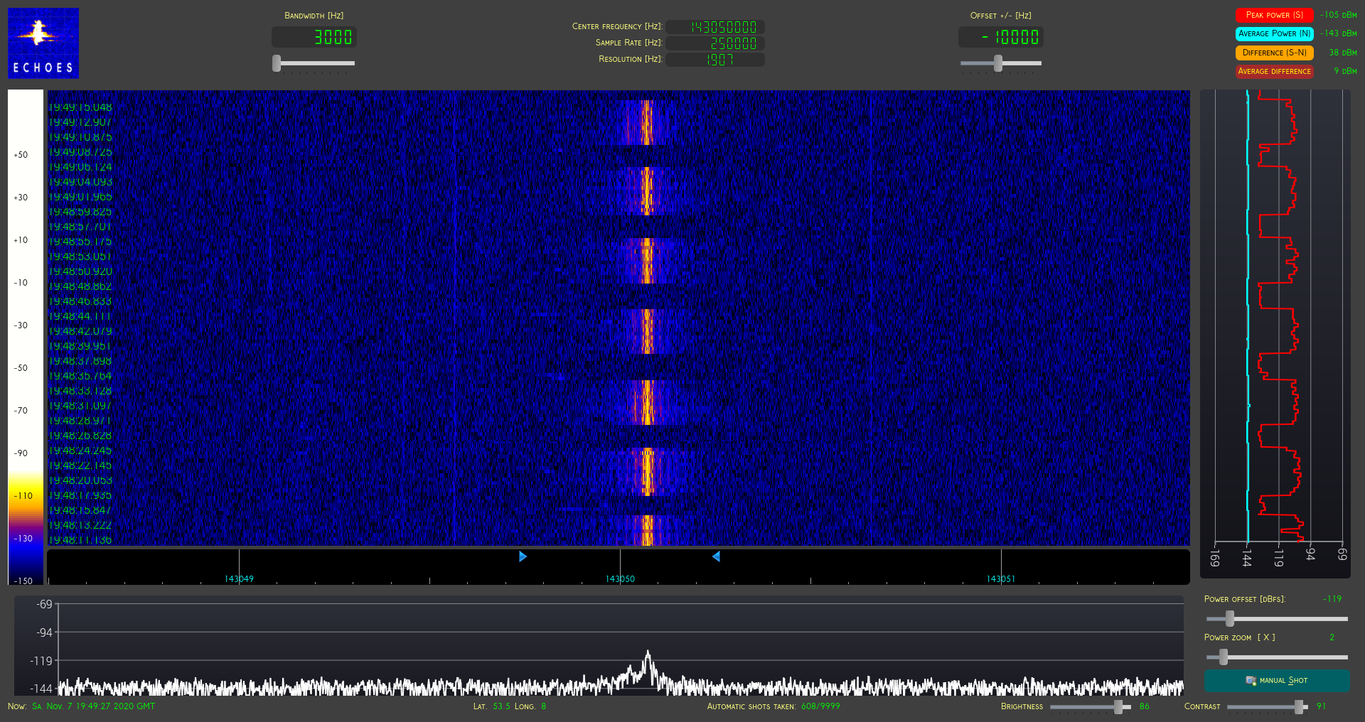
Task: Click the -110 label on color scale
Action: (23, 496)
